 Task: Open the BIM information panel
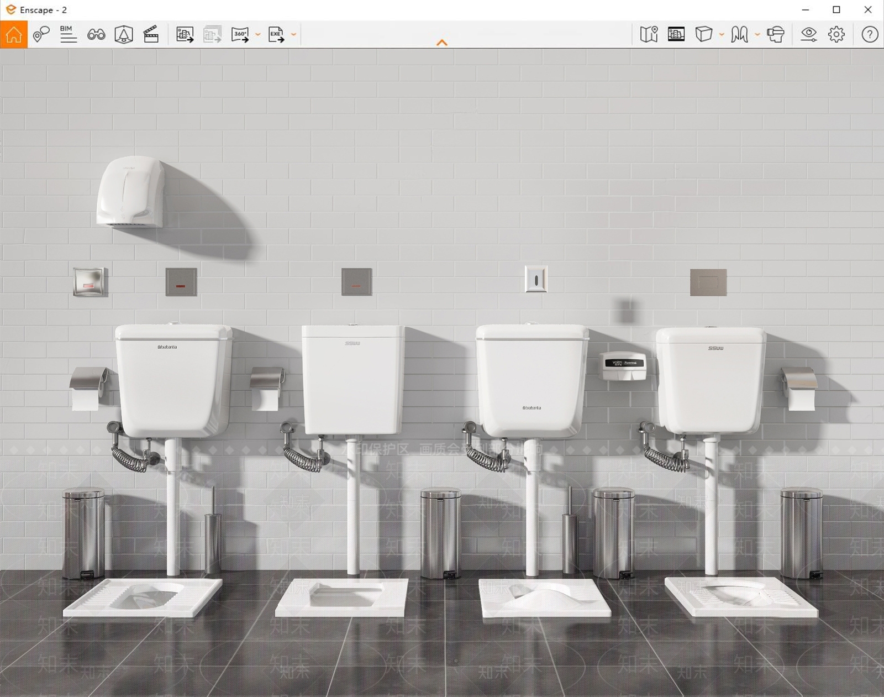(69, 34)
